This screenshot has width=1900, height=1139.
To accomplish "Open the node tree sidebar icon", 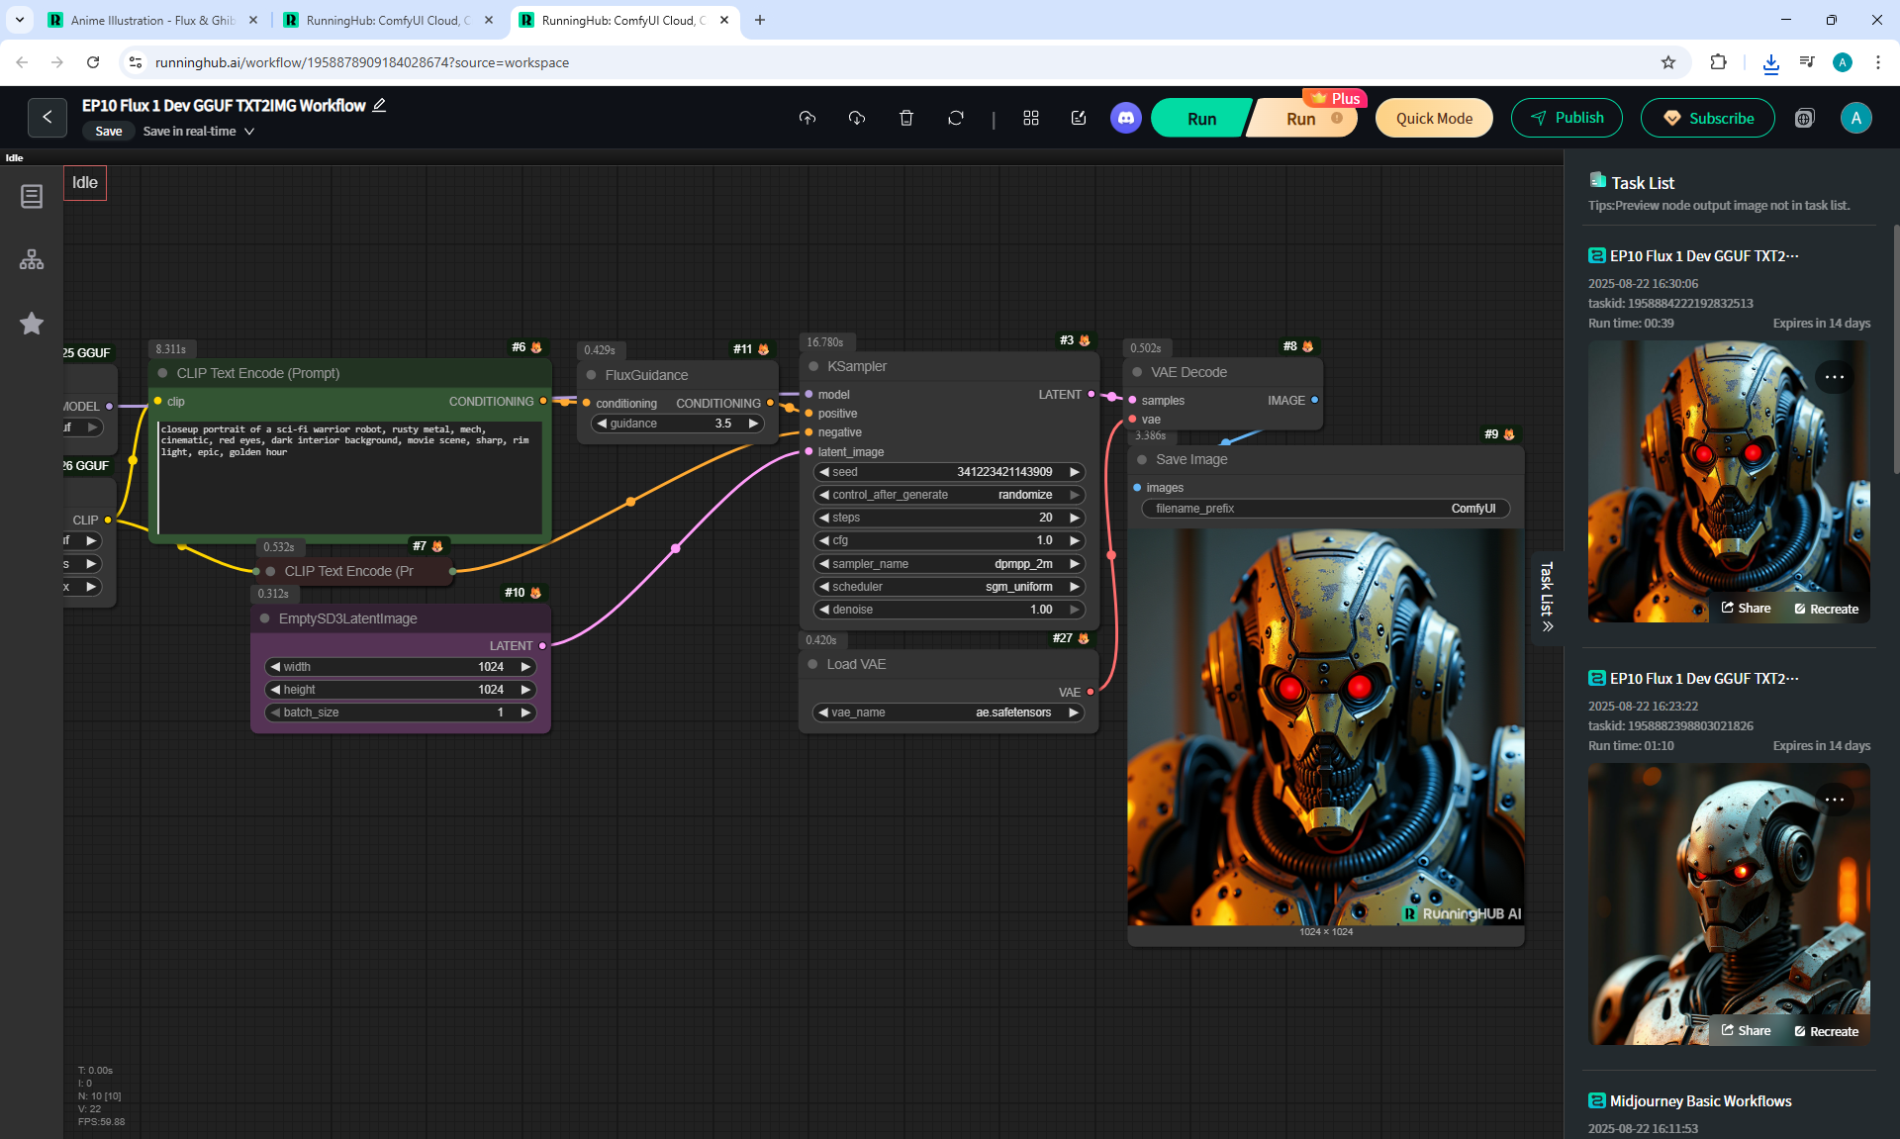I will click(32, 259).
